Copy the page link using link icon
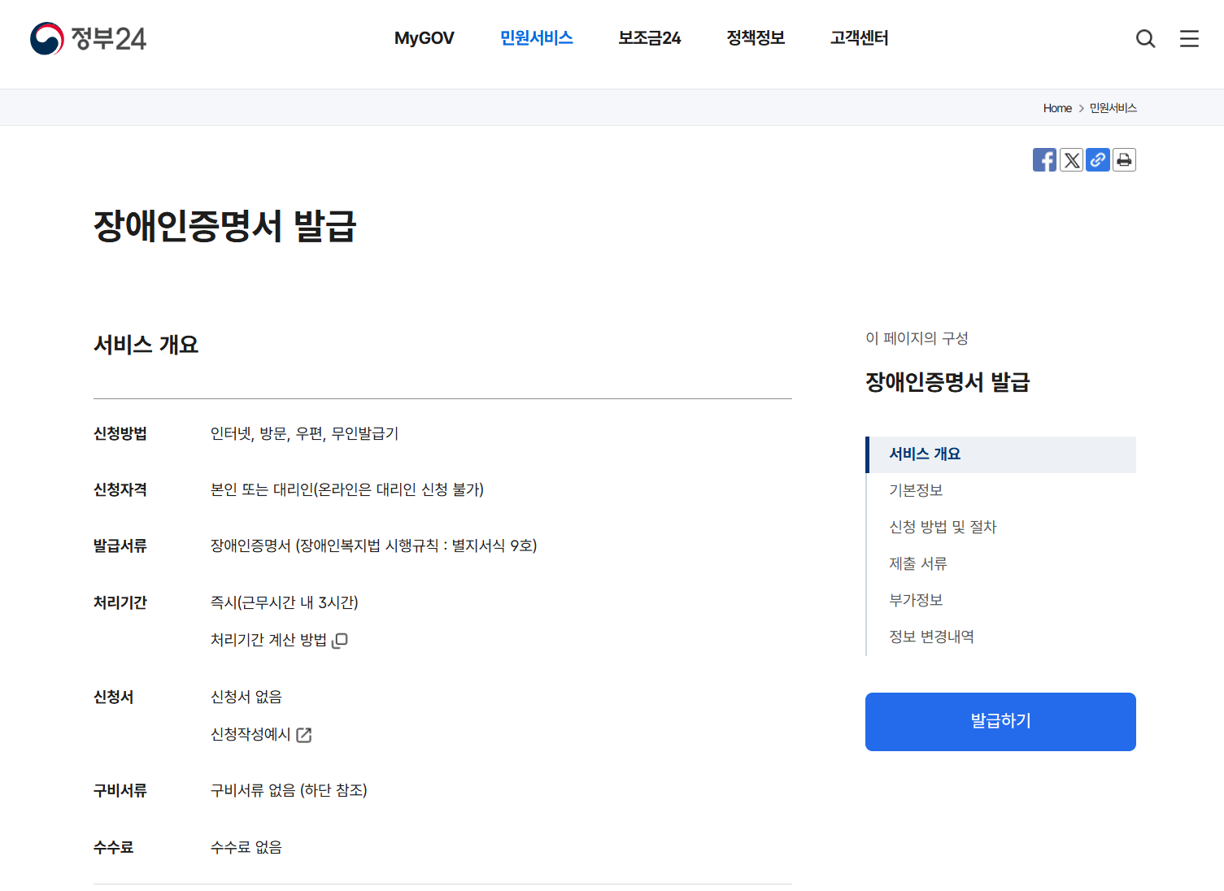 coord(1097,159)
